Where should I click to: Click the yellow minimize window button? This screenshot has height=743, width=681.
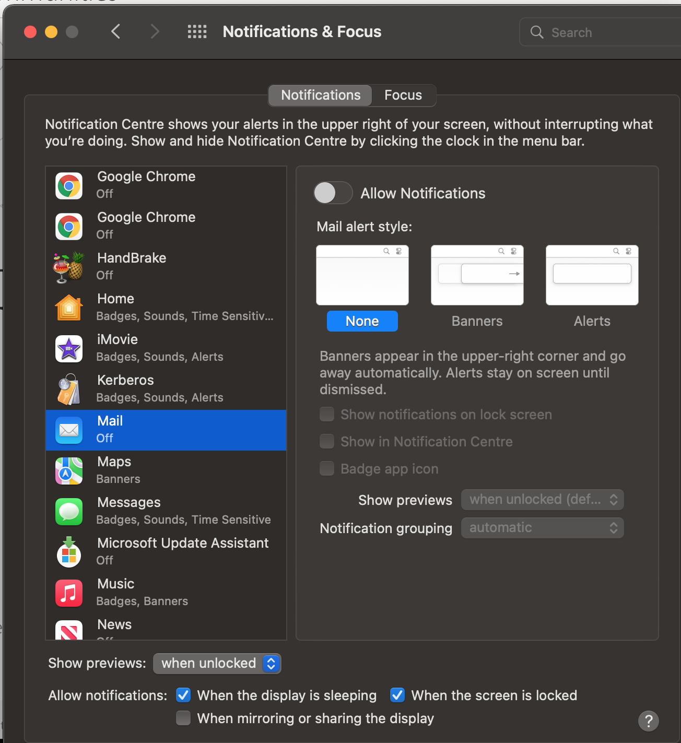point(51,32)
